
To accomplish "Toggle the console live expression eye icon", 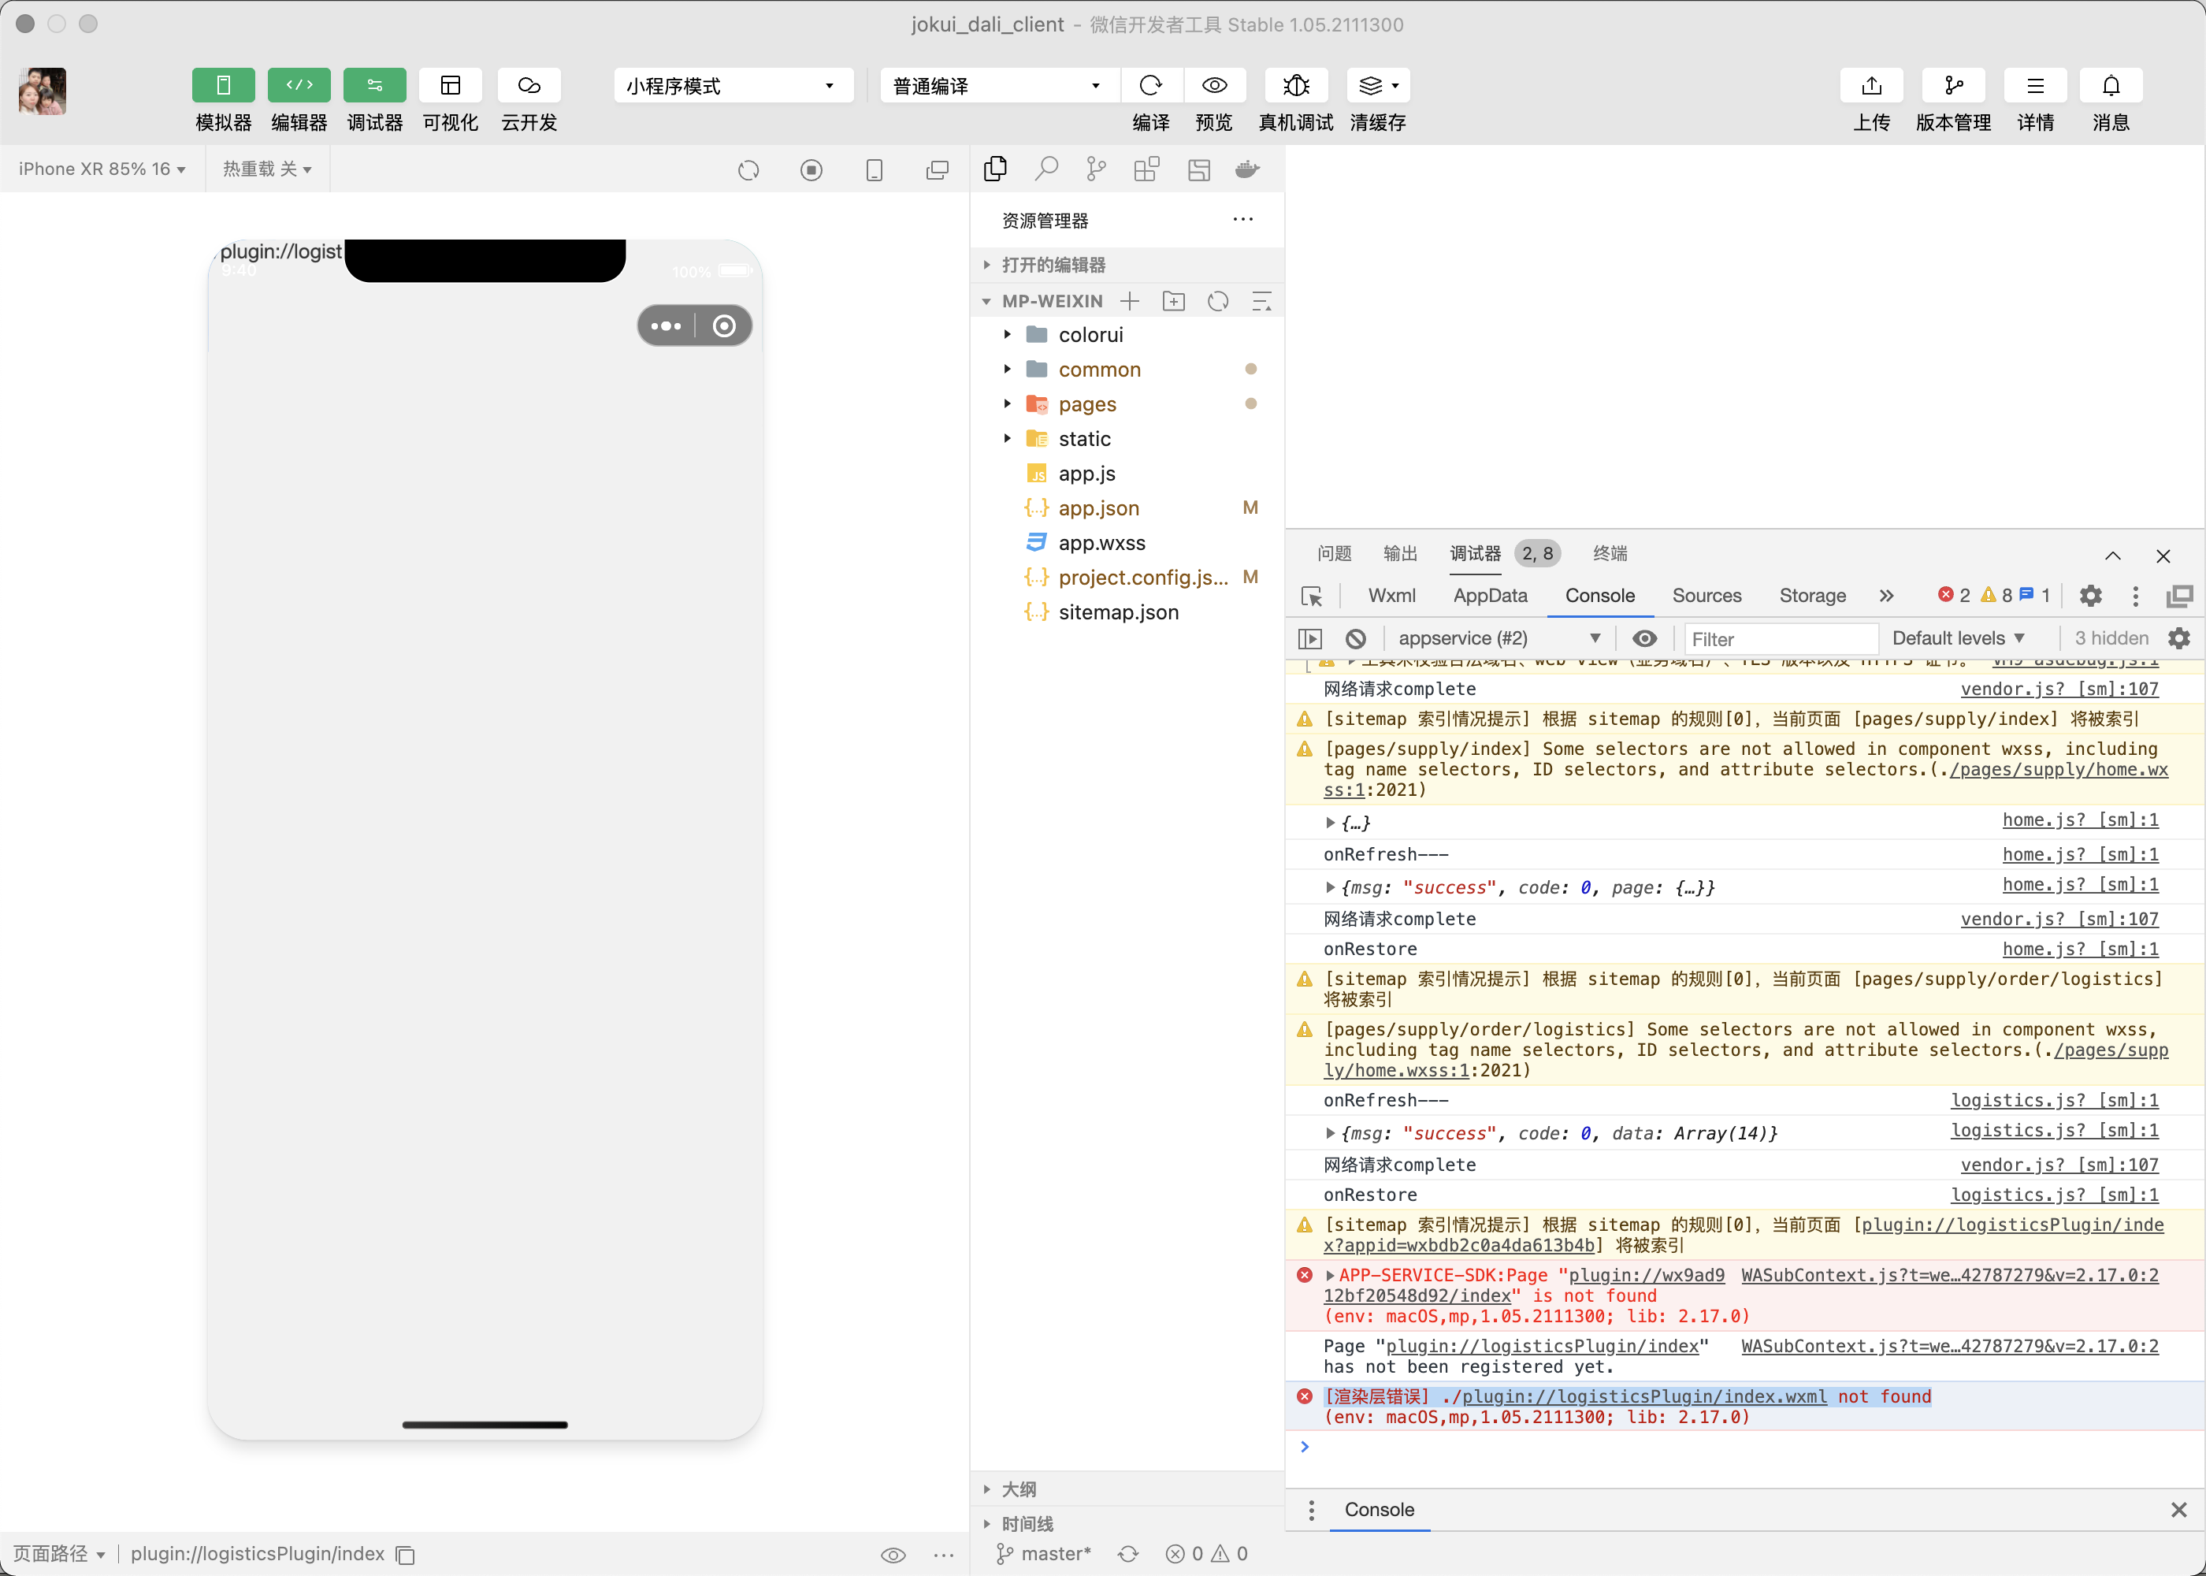I will 1644,638.
